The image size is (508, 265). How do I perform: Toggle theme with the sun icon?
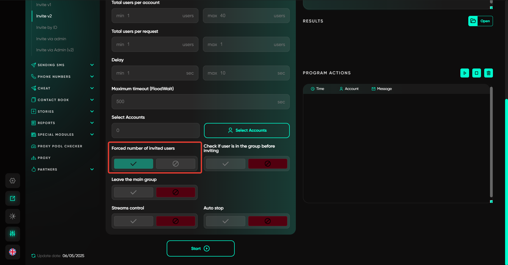(x=12, y=216)
